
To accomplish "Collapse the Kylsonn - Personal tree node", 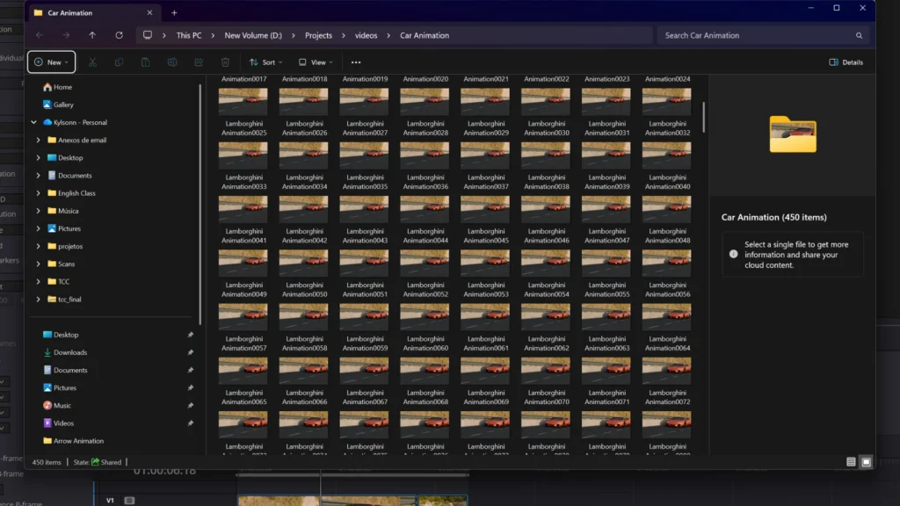I will (34, 122).
